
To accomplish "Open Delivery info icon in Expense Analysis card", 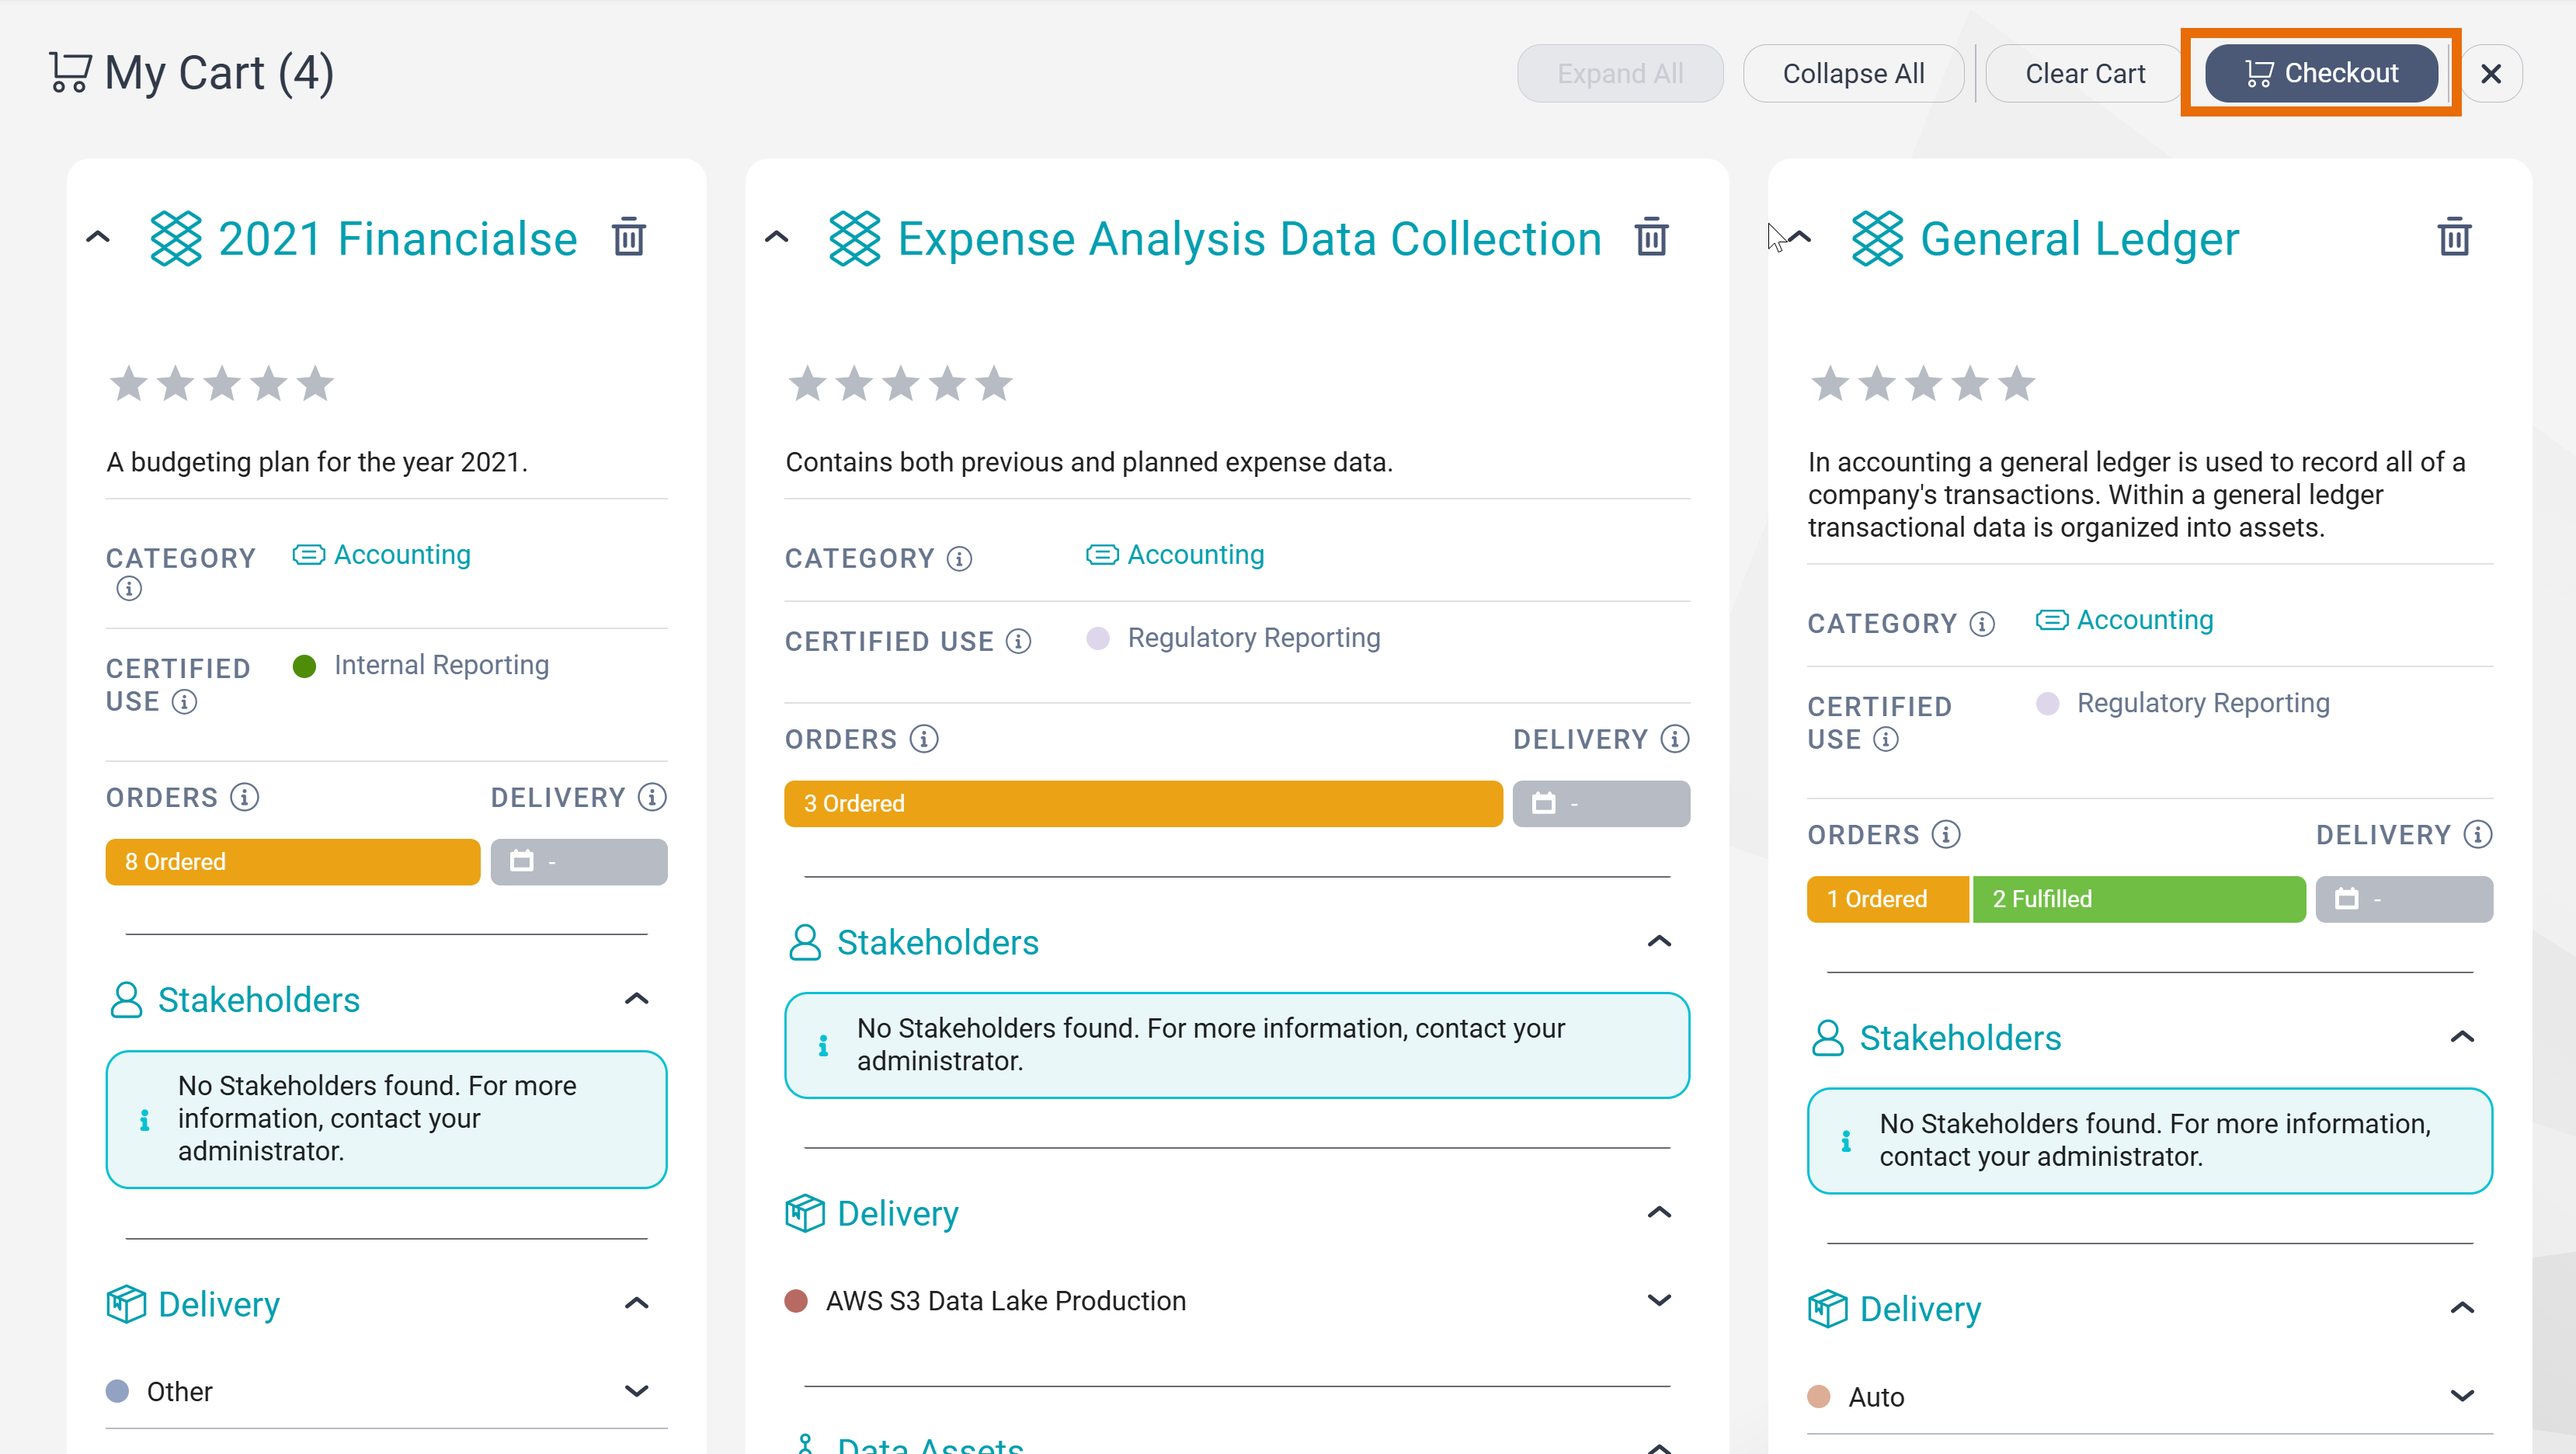I will click(x=1675, y=739).
